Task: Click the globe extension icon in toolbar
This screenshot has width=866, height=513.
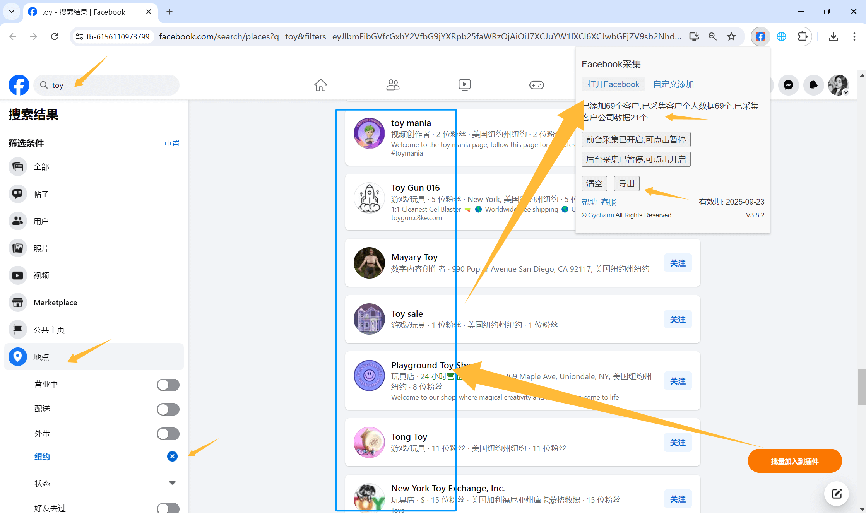Action: point(781,36)
